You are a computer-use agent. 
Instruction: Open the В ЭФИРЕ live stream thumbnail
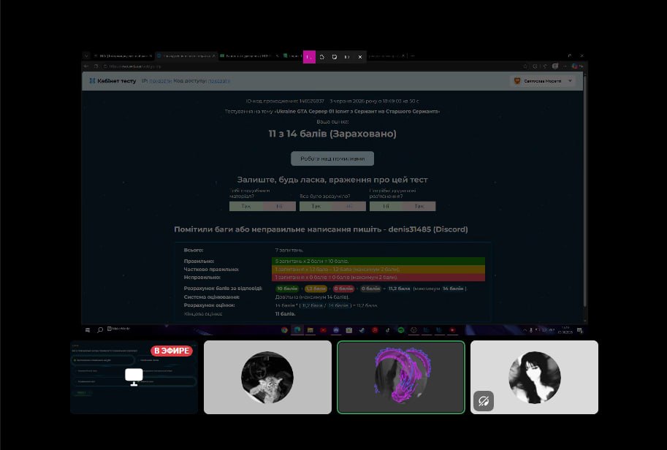pyautogui.click(x=134, y=377)
